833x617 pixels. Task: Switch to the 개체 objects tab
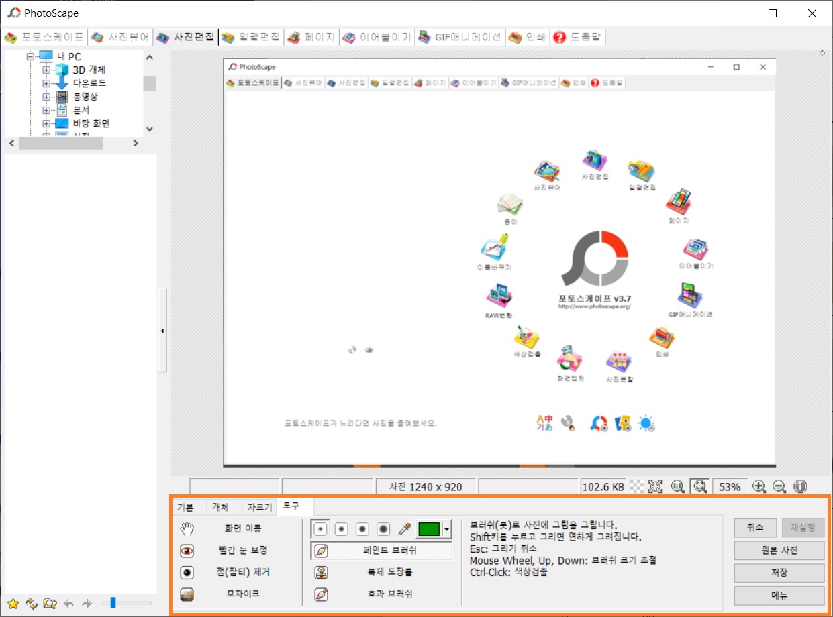[220, 507]
